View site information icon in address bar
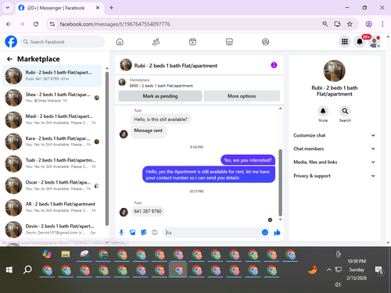The height and width of the screenshot is (293, 391). pyautogui.click(x=52, y=24)
